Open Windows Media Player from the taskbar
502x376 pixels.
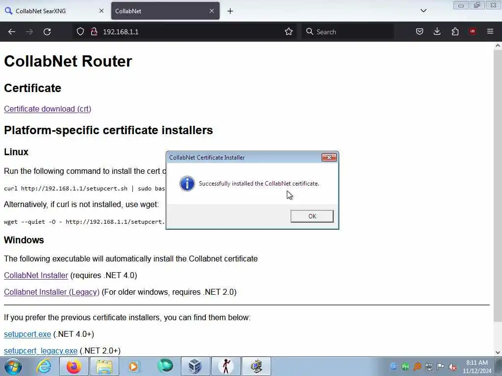click(x=134, y=366)
